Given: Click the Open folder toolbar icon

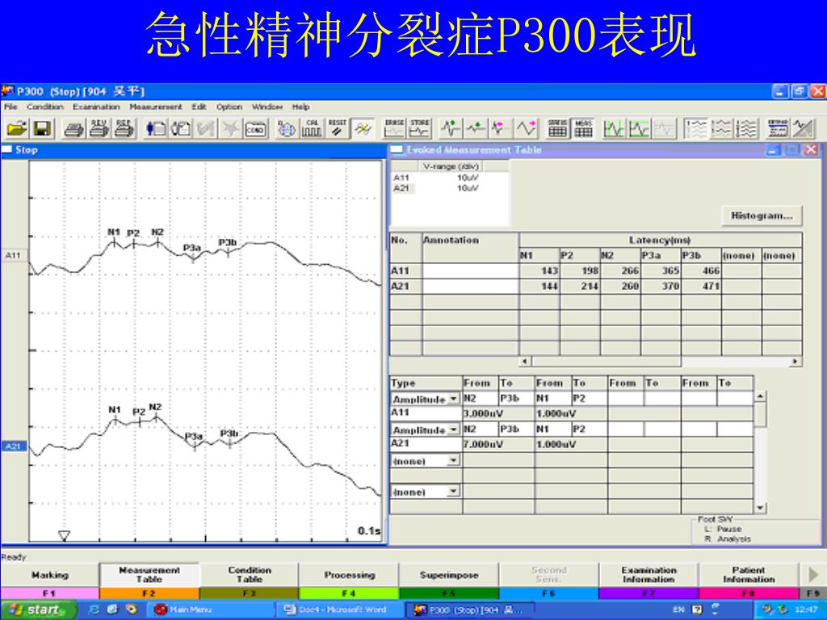Looking at the screenshot, I should coord(17,128).
